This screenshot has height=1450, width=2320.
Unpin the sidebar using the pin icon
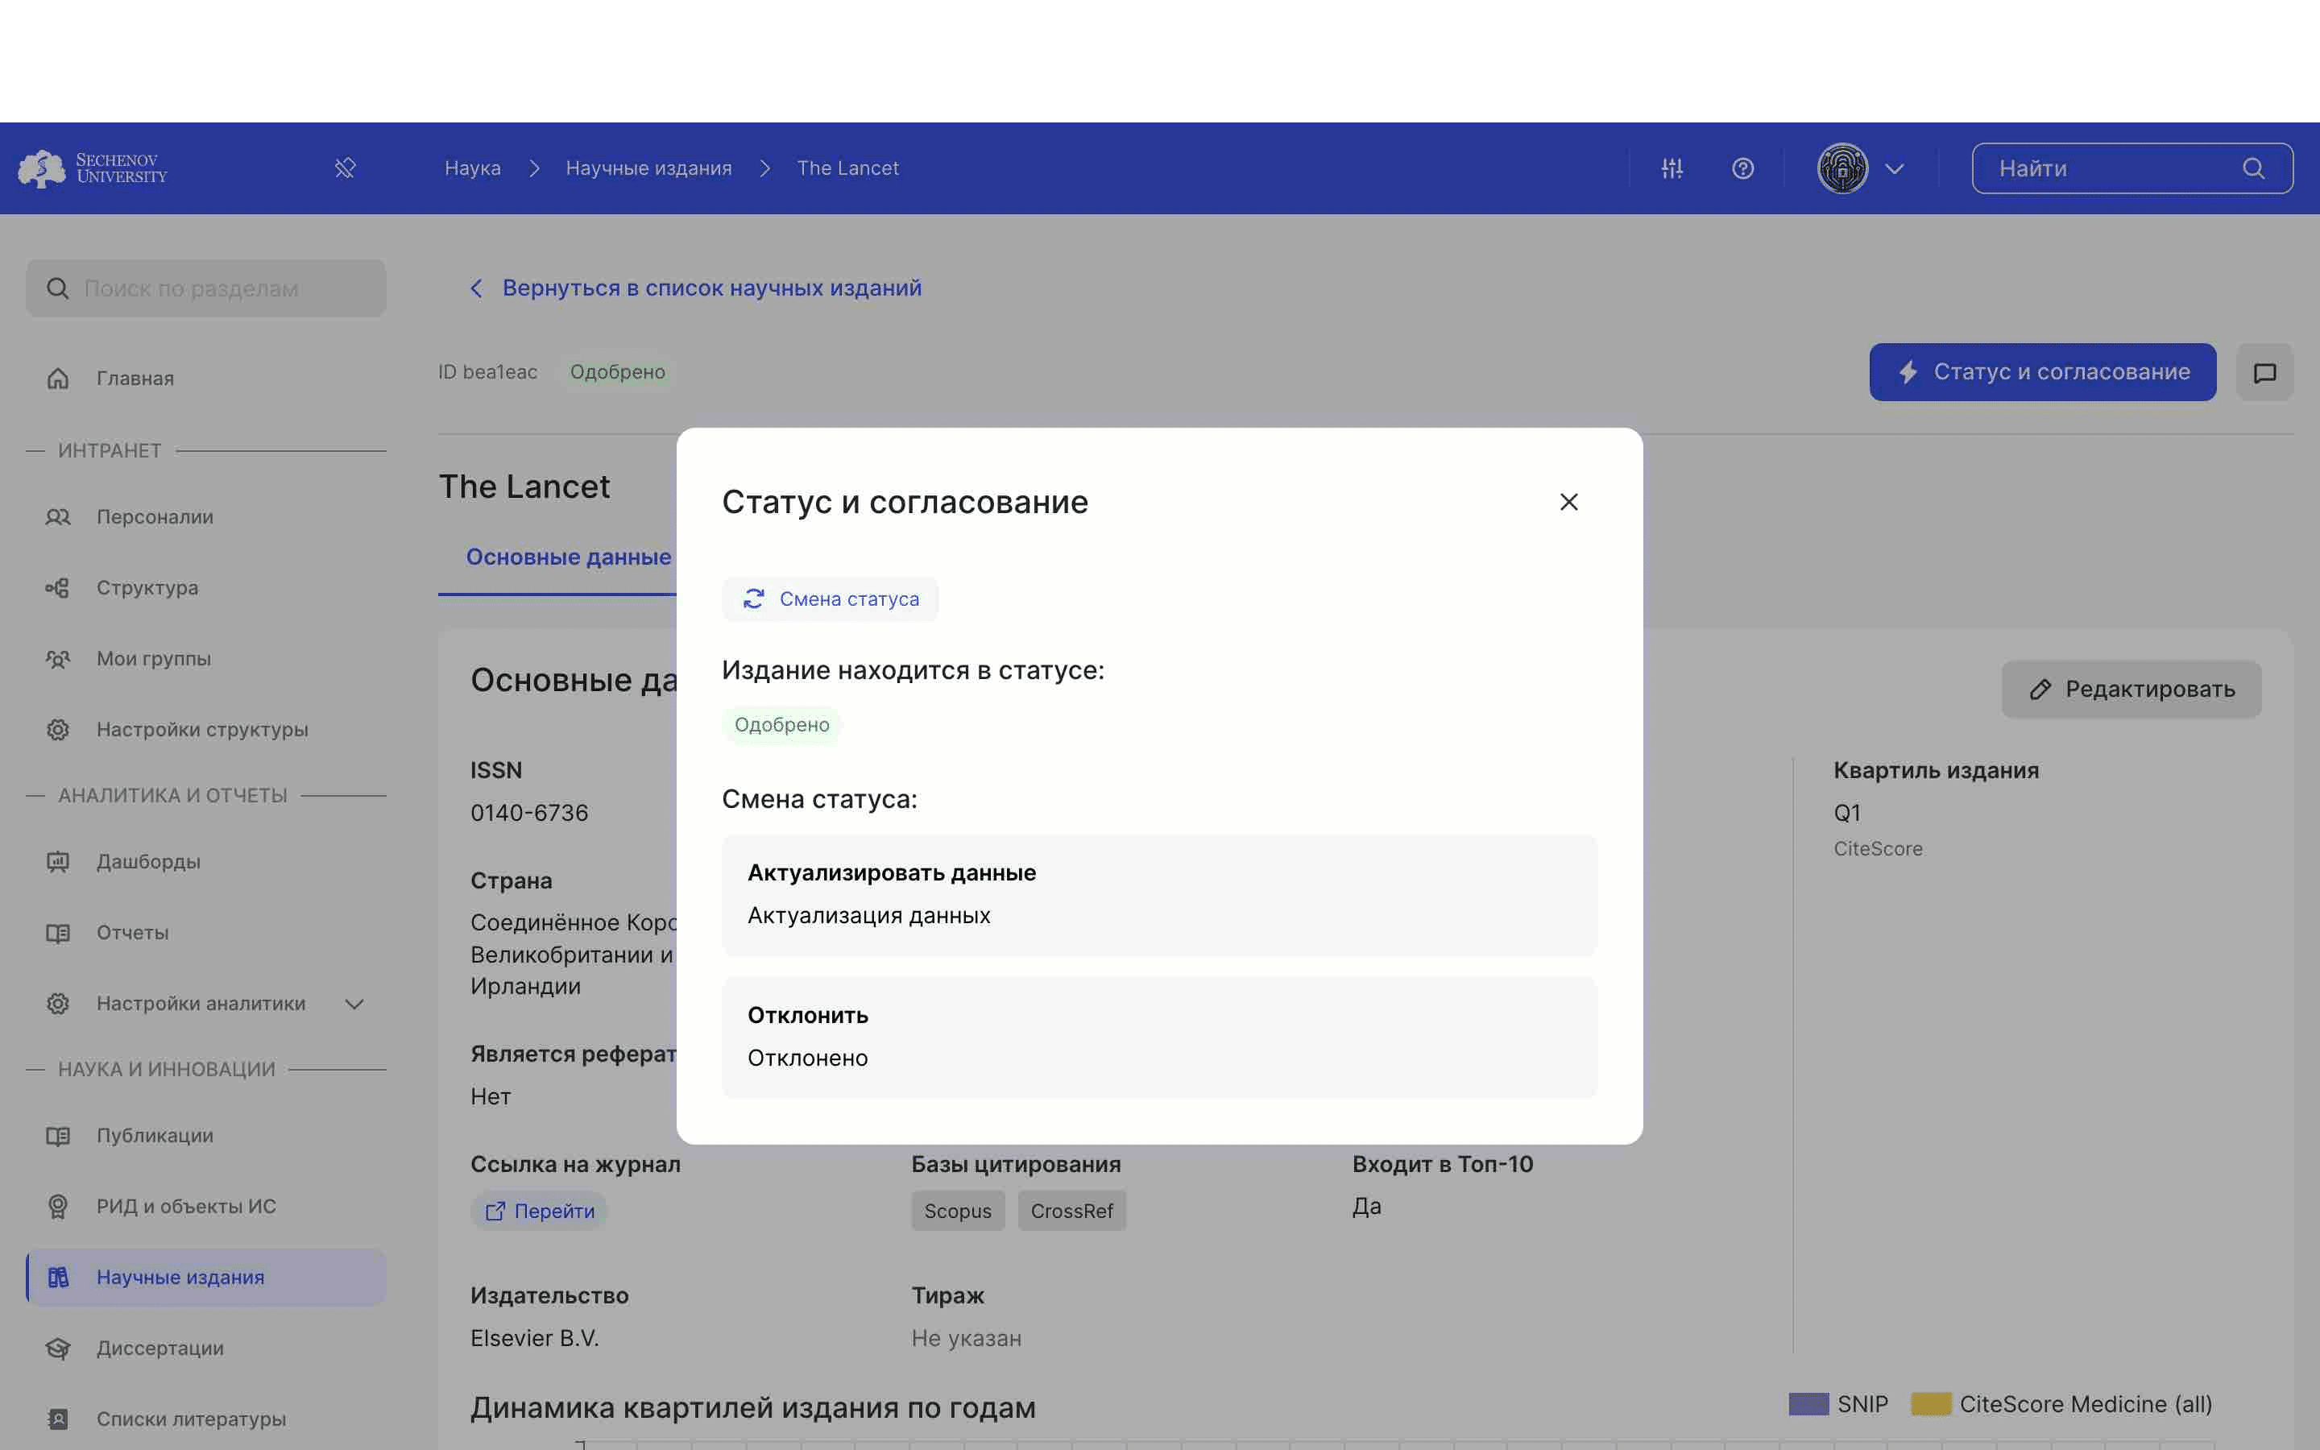pos(345,169)
